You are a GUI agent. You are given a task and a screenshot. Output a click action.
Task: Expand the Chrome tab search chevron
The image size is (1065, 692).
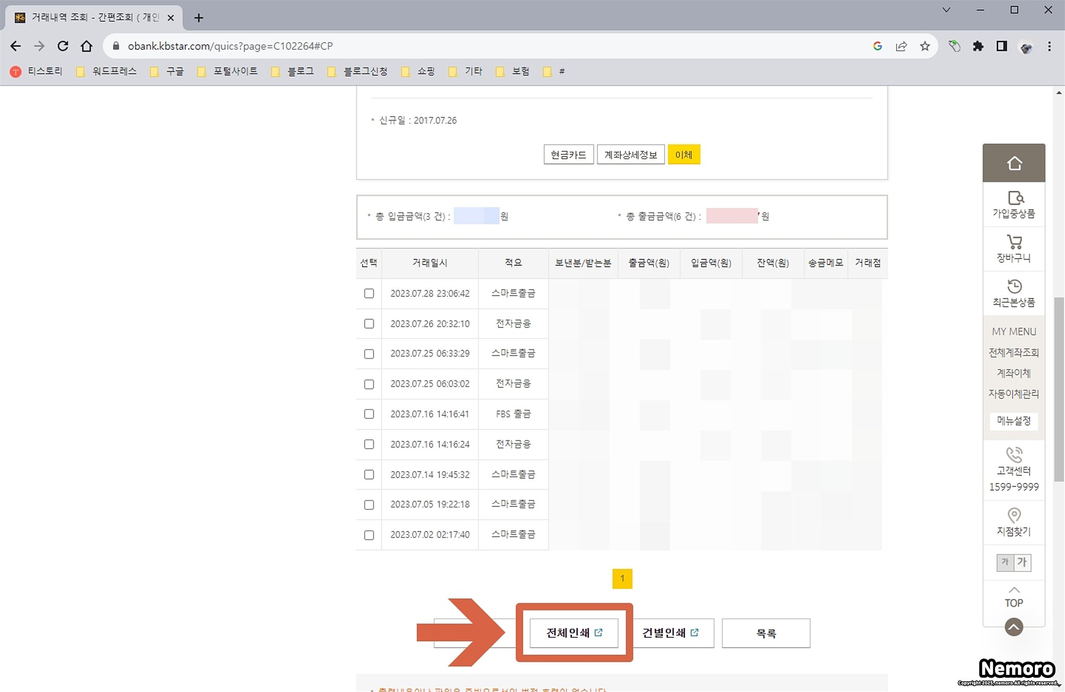946,10
